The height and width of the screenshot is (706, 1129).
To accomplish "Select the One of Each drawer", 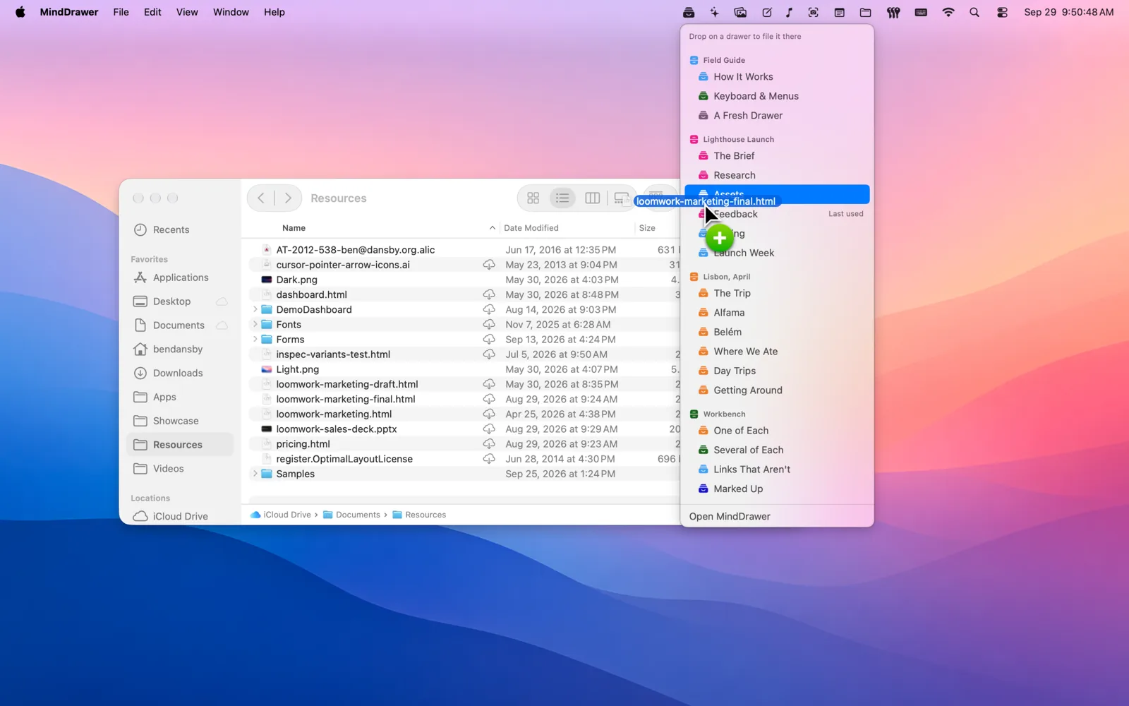I will pyautogui.click(x=777, y=431).
